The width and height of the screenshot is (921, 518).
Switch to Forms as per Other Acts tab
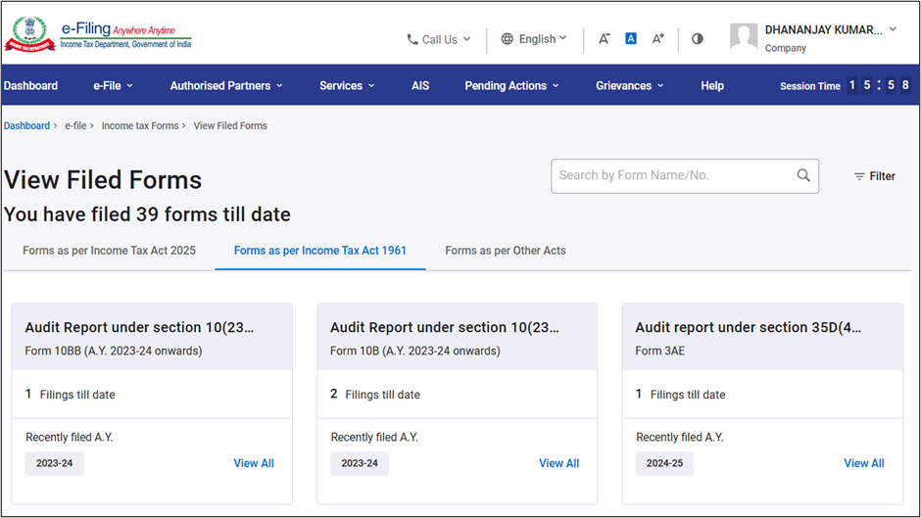[506, 251]
